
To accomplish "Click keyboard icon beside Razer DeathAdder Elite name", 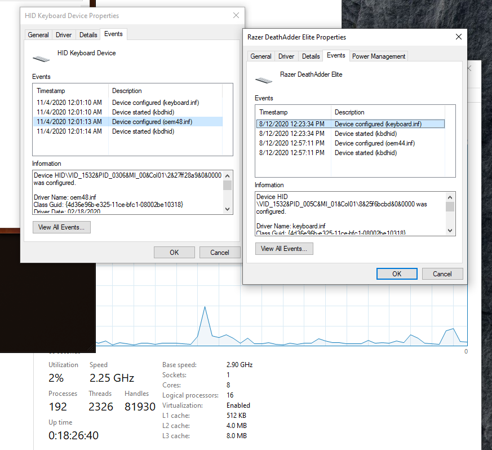I will click(264, 81).
